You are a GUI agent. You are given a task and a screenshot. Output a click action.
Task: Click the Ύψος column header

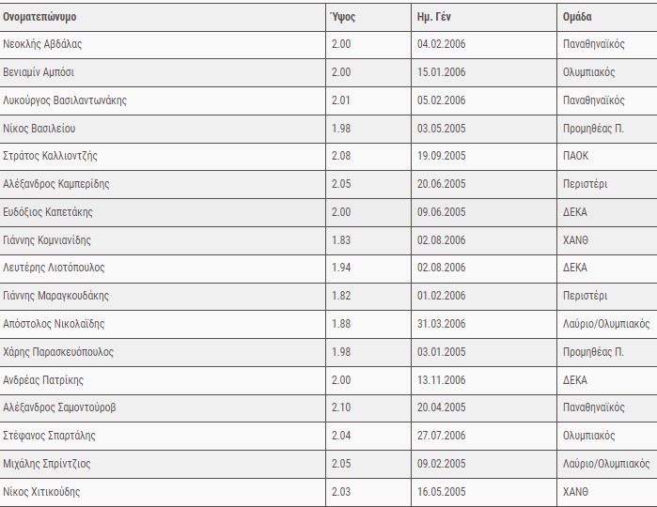[x=342, y=17]
